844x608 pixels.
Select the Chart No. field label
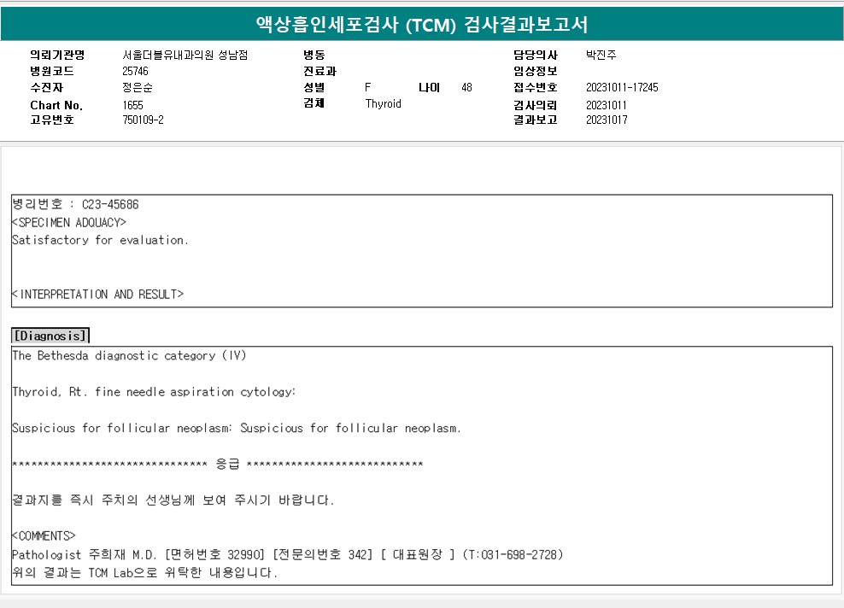coord(56,105)
